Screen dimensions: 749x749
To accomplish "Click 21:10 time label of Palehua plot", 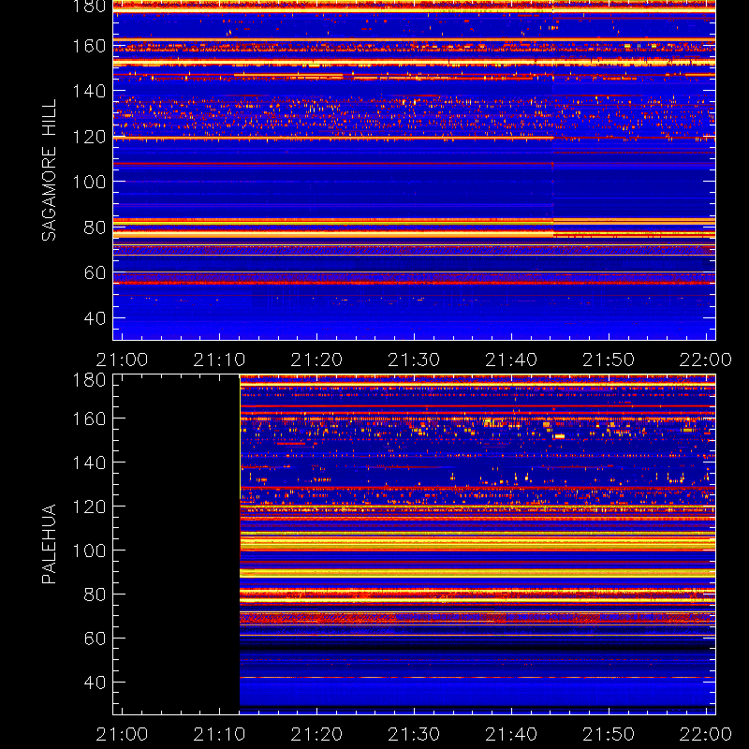I will [219, 734].
